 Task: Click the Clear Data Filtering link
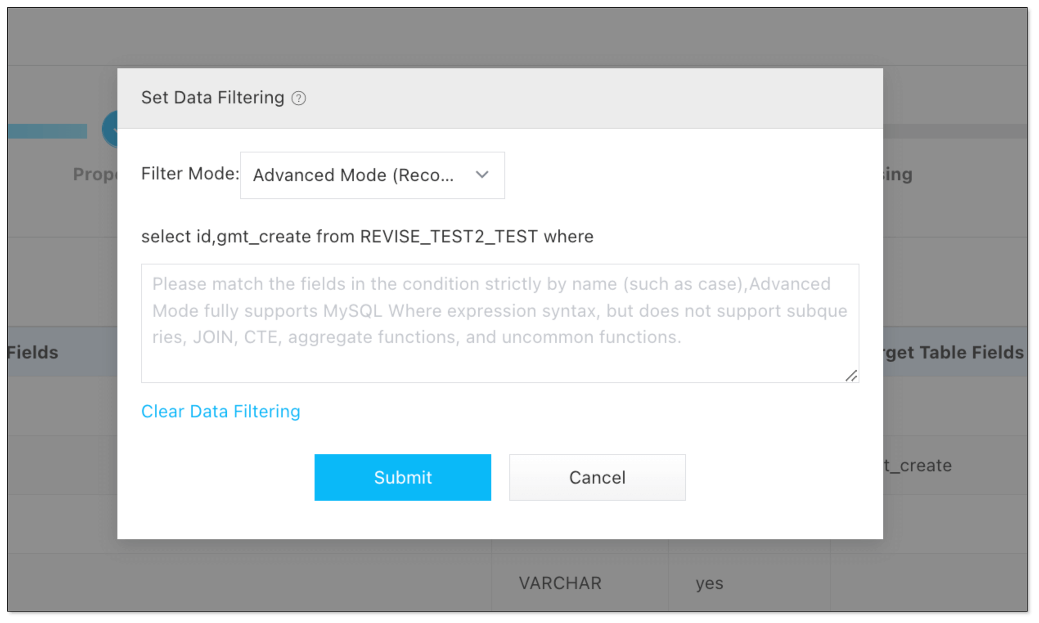coord(220,411)
